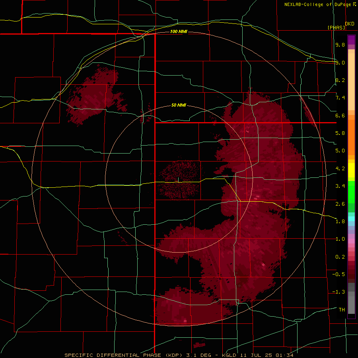Select the -1.3 scale value
358x358 pixels.
tap(339, 292)
